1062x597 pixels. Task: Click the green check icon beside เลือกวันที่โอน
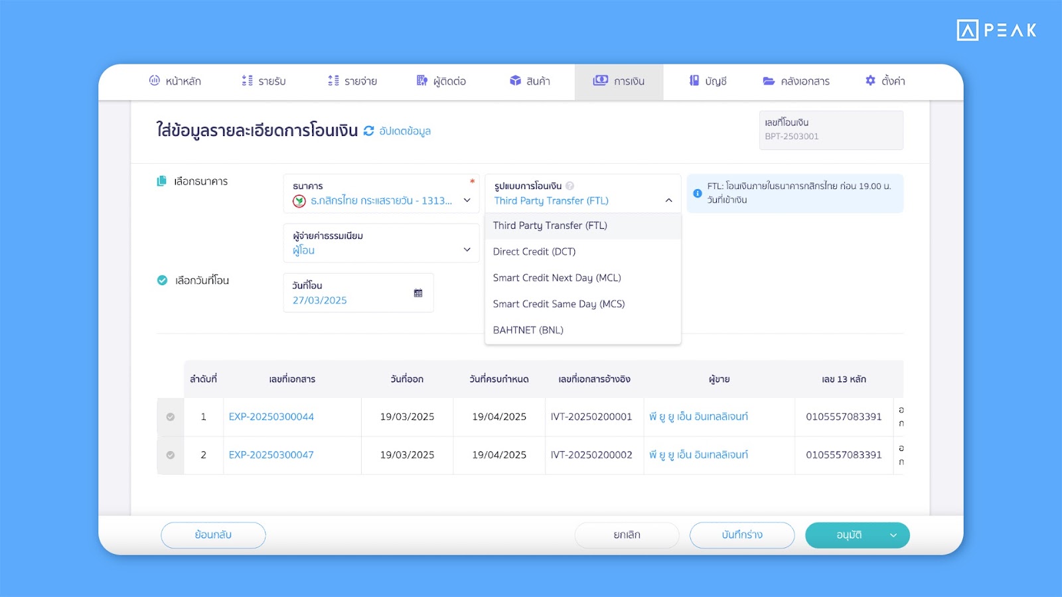(x=162, y=281)
